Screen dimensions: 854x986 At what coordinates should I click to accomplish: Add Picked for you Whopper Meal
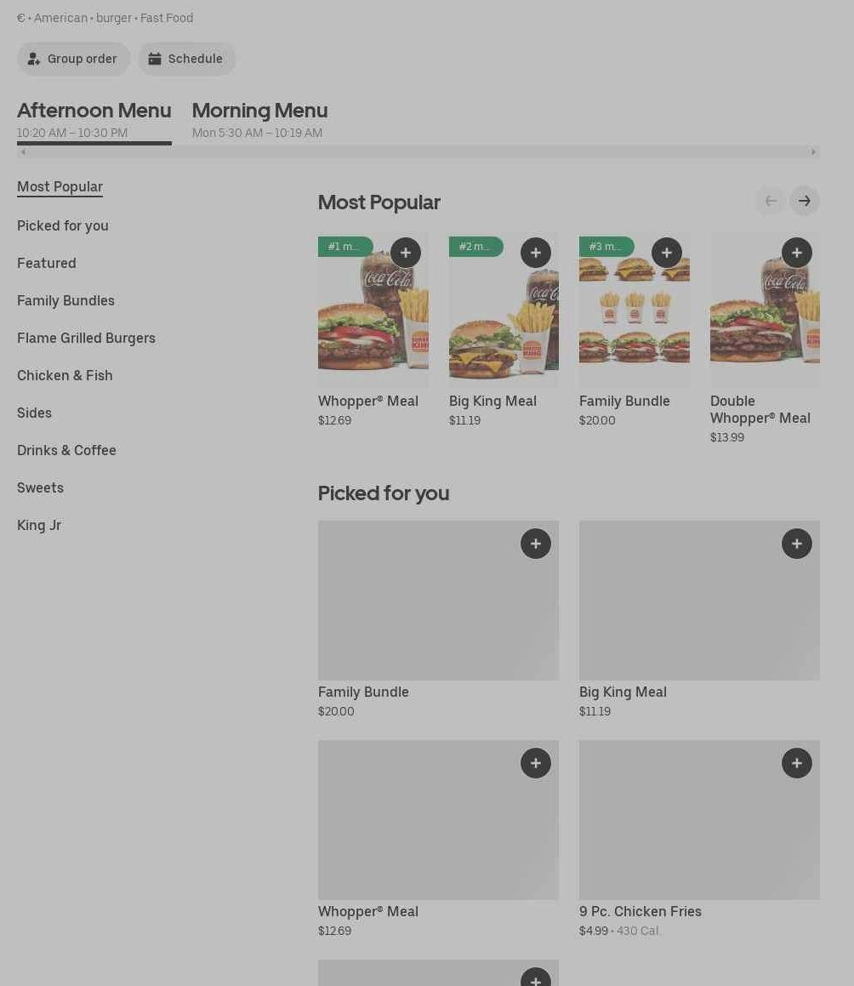(x=536, y=763)
